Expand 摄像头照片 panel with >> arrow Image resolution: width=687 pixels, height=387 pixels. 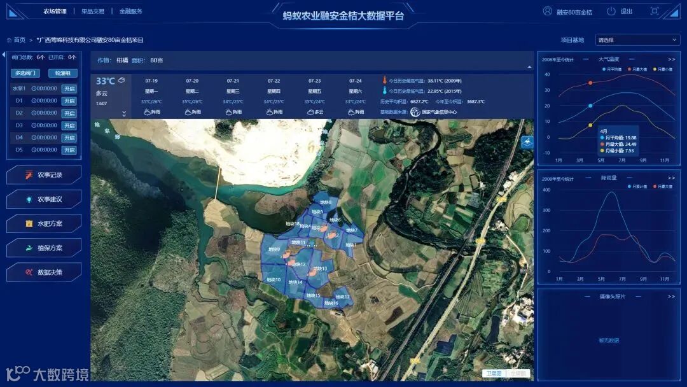tap(671, 297)
